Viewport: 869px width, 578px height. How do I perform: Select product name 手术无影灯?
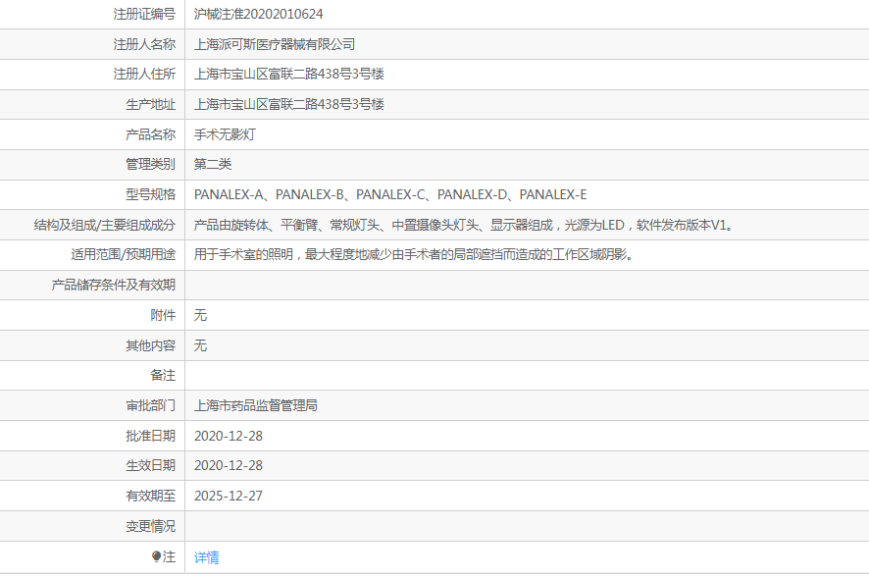pos(225,134)
